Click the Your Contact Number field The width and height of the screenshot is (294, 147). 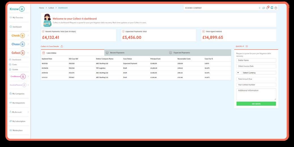pyautogui.click(x=256, y=85)
